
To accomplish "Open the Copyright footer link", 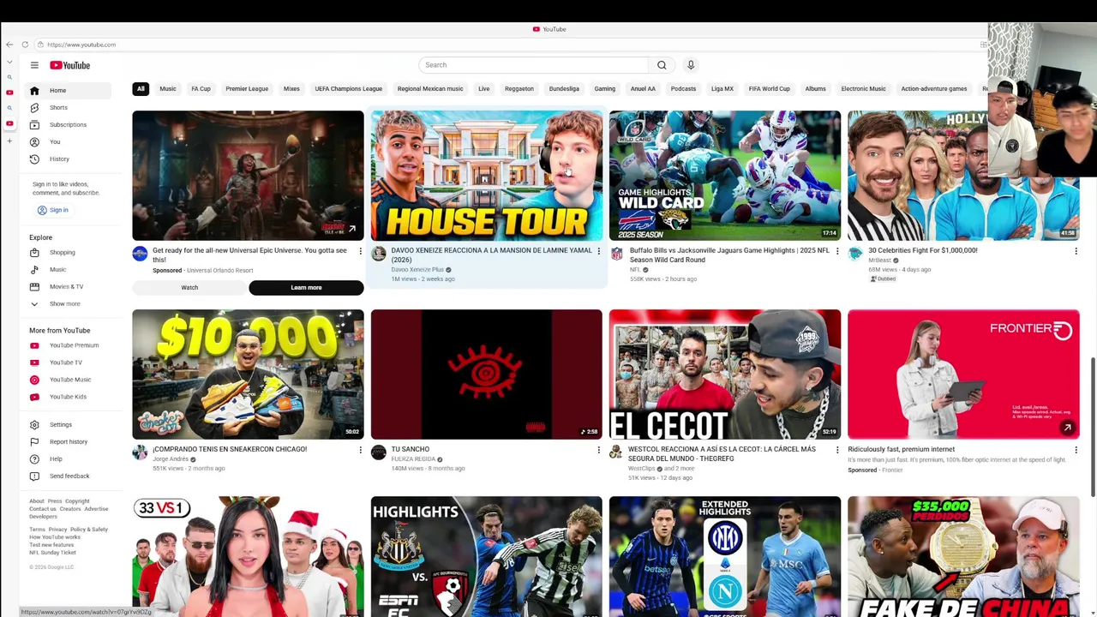I will tap(77, 501).
